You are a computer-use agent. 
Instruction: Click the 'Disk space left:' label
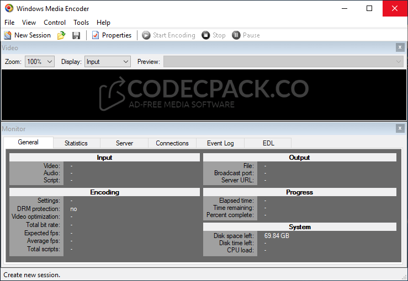point(234,236)
